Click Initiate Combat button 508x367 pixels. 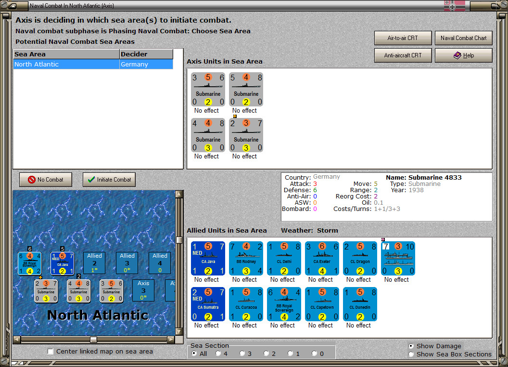tap(109, 180)
